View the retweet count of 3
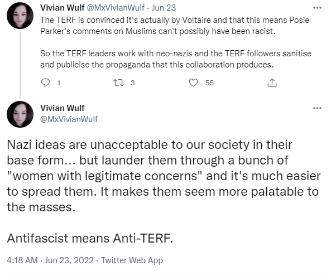This screenshot has width=331, height=276. pyautogui.click(x=133, y=83)
